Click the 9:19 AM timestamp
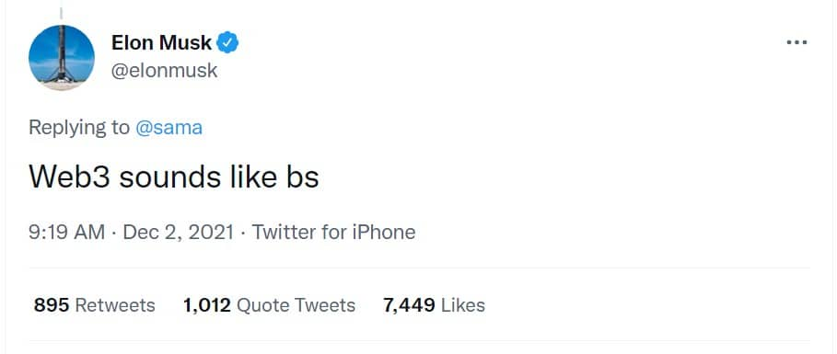The image size is (837, 354). [66, 233]
